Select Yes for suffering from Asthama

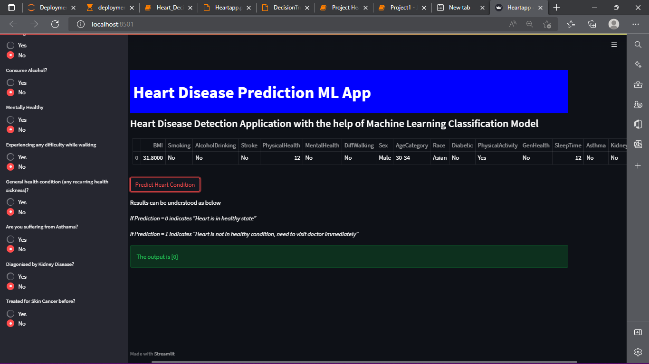click(x=10, y=239)
